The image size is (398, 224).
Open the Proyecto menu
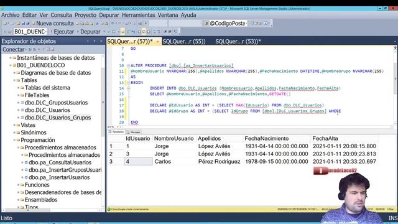click(86, 15)
